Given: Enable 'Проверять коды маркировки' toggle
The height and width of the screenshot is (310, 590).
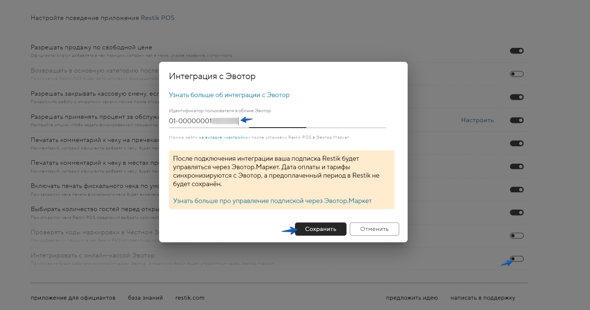Looking at the screenshot, I should (x=517, y=236).
